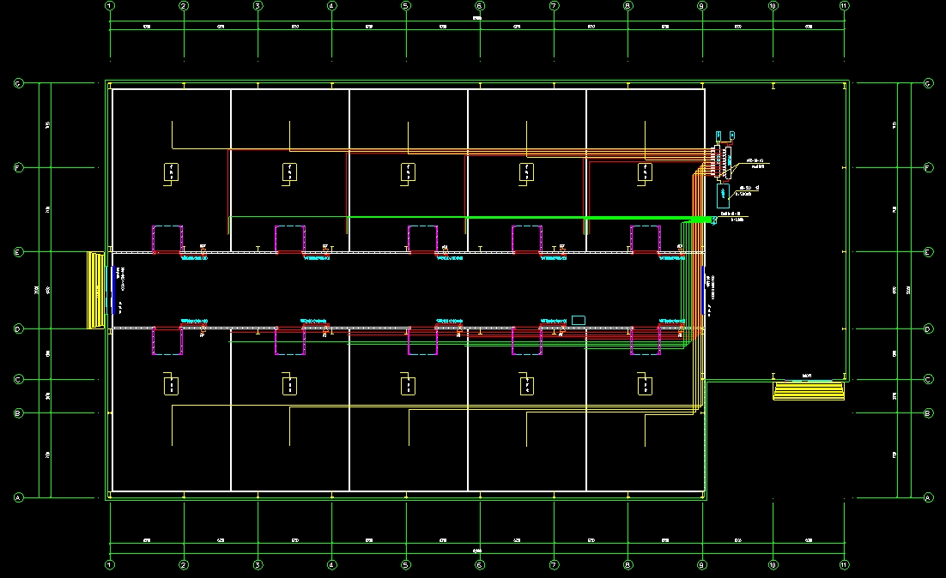946x578 pixels.
Task: Click grid bubble 6 in bottom row
Action: coord(480,566)
